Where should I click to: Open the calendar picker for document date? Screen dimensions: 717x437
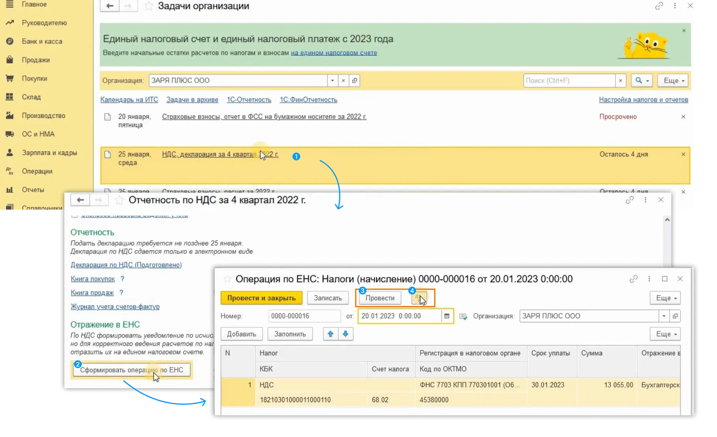pos(447,316)
